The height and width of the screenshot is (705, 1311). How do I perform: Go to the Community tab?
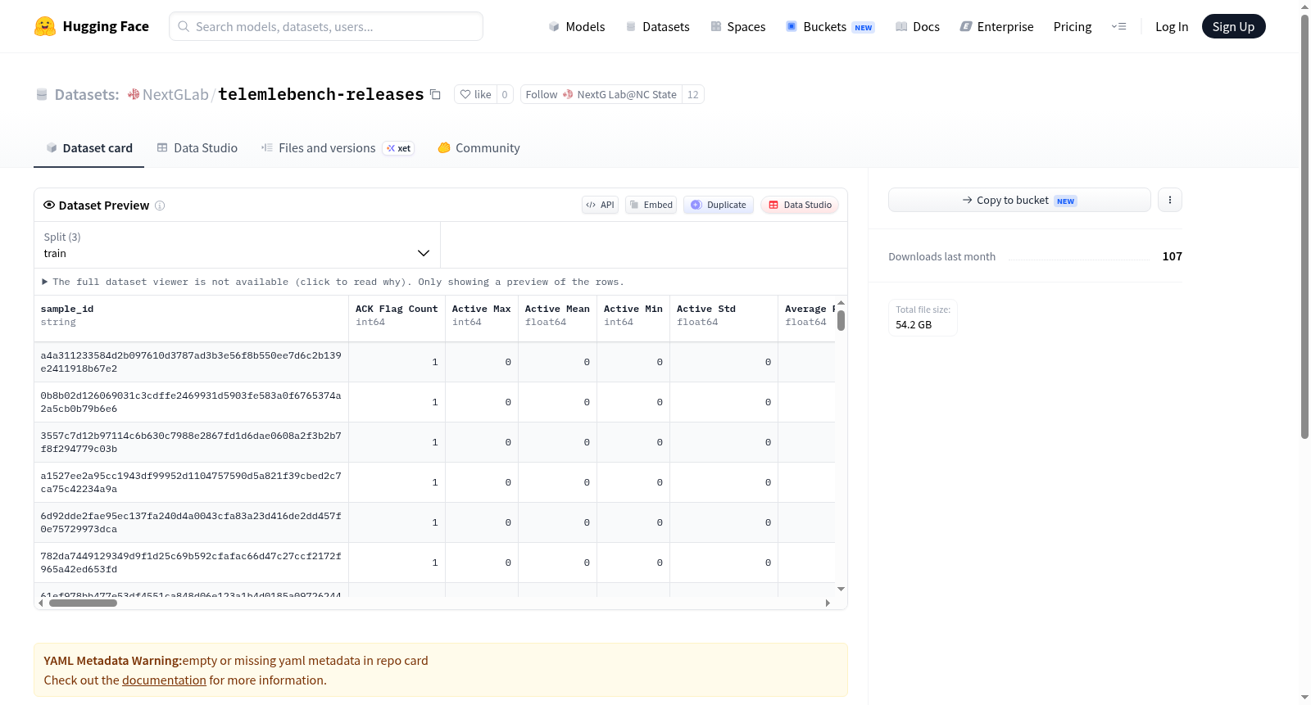click(x=479, y=148)
